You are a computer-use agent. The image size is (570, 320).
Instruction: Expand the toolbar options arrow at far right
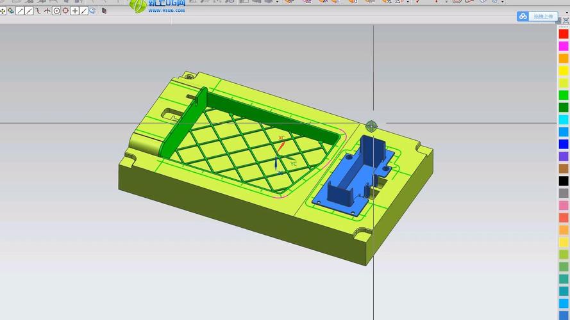click(566, 12)
